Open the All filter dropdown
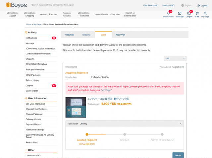The width and height of the screenshot is (212, 158). pyautogui.click(x=175, y=58)
